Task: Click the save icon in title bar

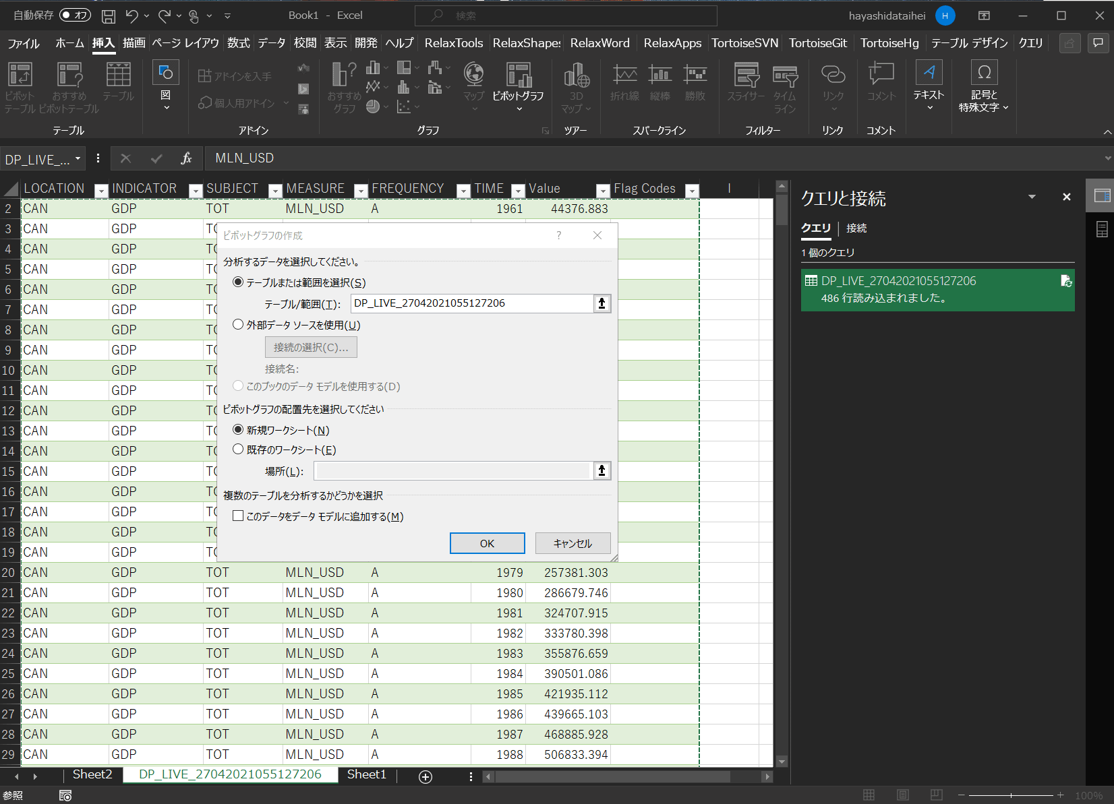Action: [108, 16]
